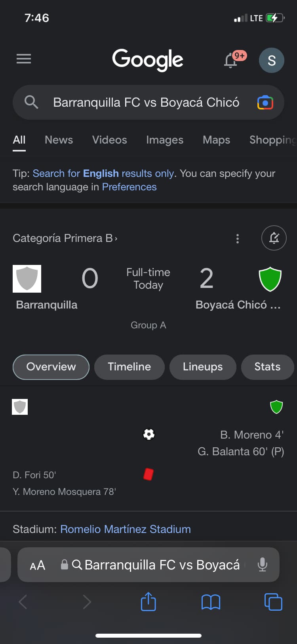
Task: Switch to the Timeline tab
Action: point(129,367)
